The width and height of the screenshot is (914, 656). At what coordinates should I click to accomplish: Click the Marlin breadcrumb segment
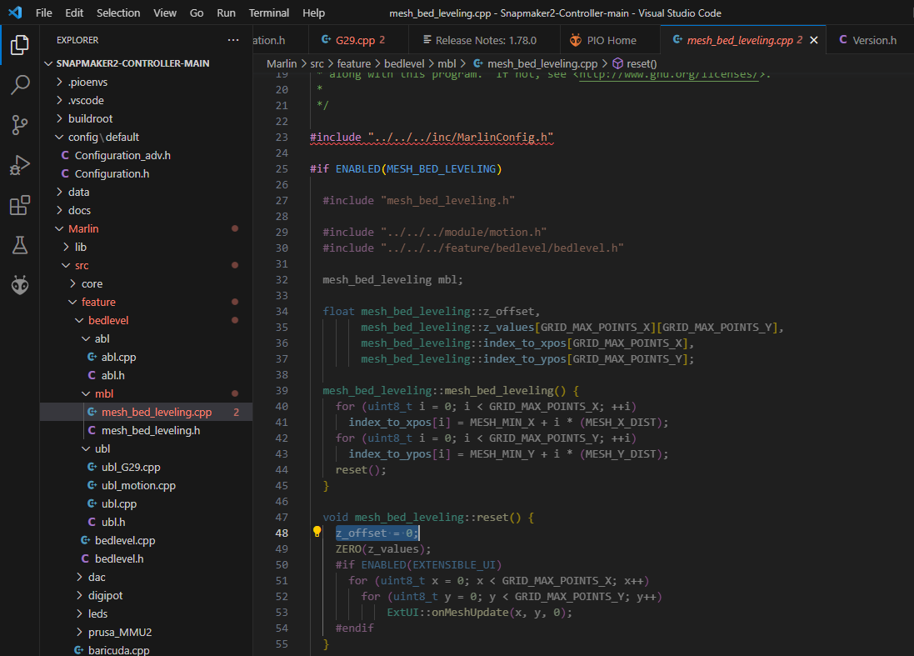282,63
